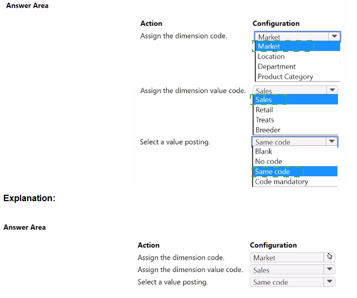The height and width of the screenshot is (298, 357).
Task: Click the top Same code combo field
Action: [288, 142]
